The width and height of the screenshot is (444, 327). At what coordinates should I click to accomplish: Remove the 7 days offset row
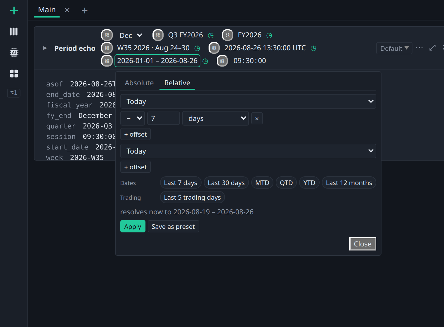pos(257,119)
